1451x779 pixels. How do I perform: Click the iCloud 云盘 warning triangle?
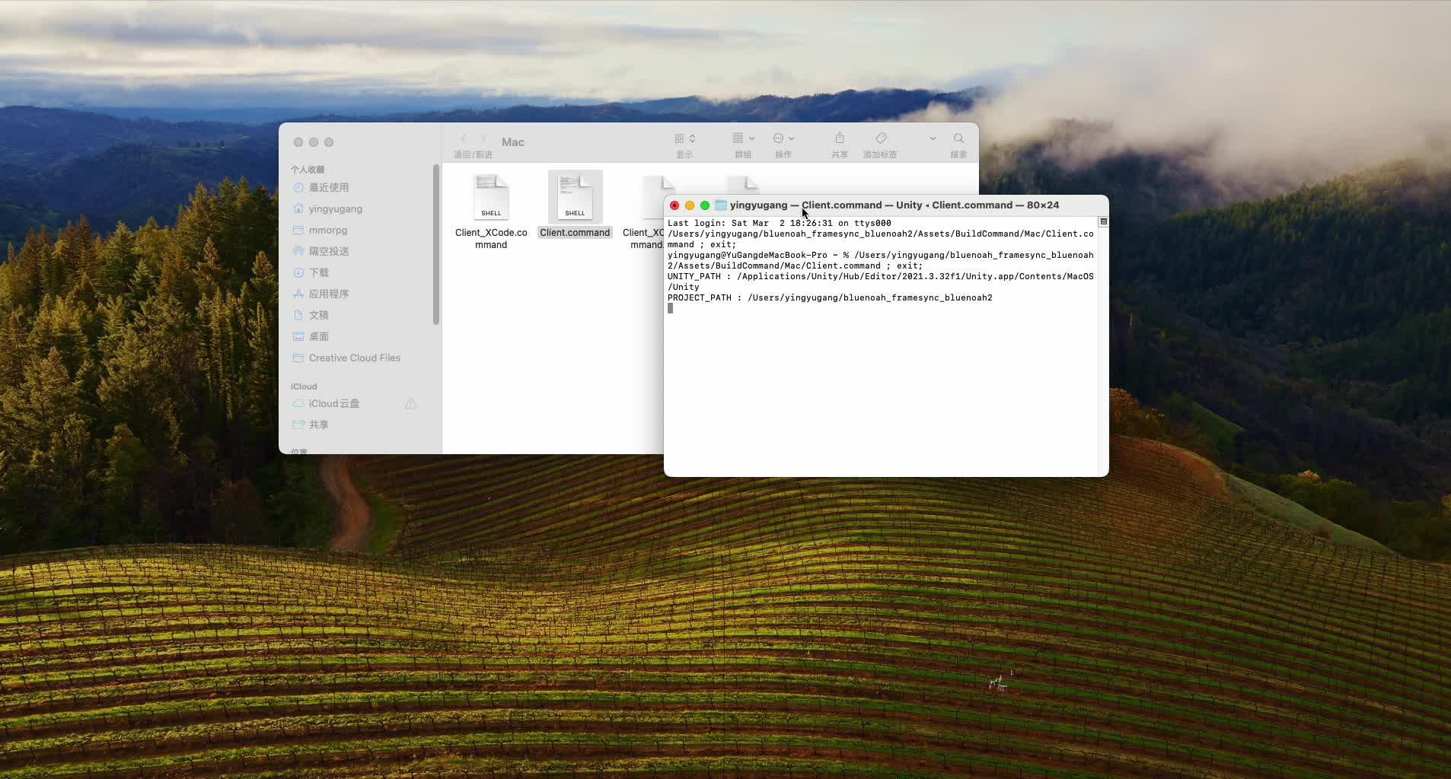click(410, 404)
